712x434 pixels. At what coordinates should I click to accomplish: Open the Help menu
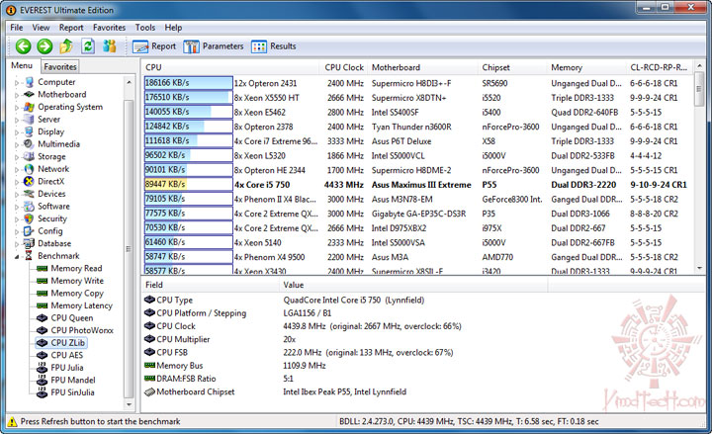click(173, 28)
